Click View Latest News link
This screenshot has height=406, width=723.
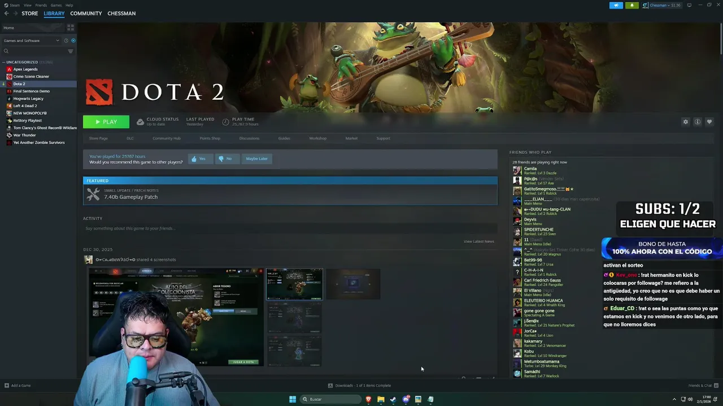pyautogui.click(x=479, y=241)
